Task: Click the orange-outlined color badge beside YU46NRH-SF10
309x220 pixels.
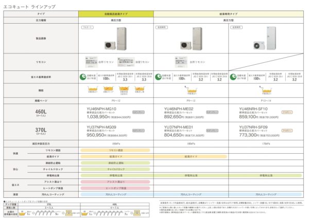Action: [287, 112]
